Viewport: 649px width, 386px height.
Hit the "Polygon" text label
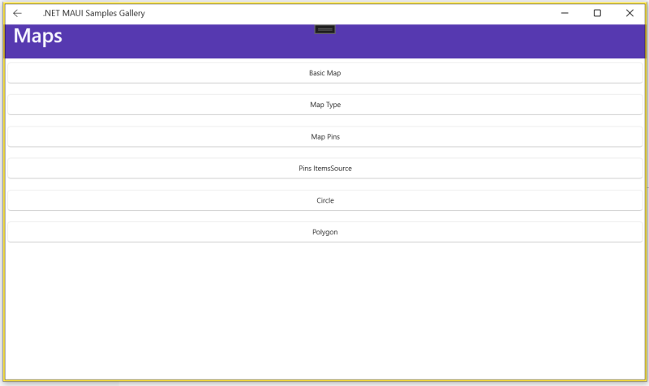(325, 232)
